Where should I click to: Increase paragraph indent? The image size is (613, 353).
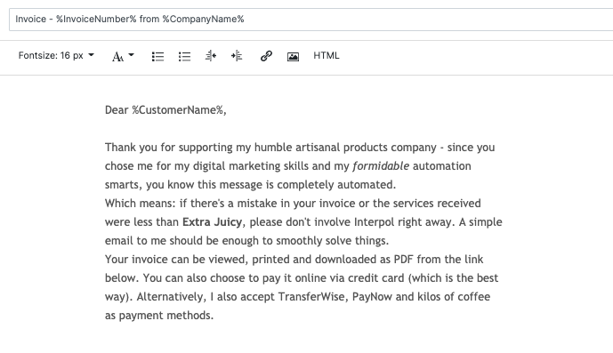[x=237, y=56]
